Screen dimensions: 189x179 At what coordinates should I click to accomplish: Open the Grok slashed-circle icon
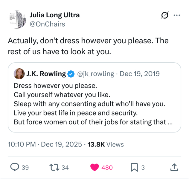tap(164, 15)
